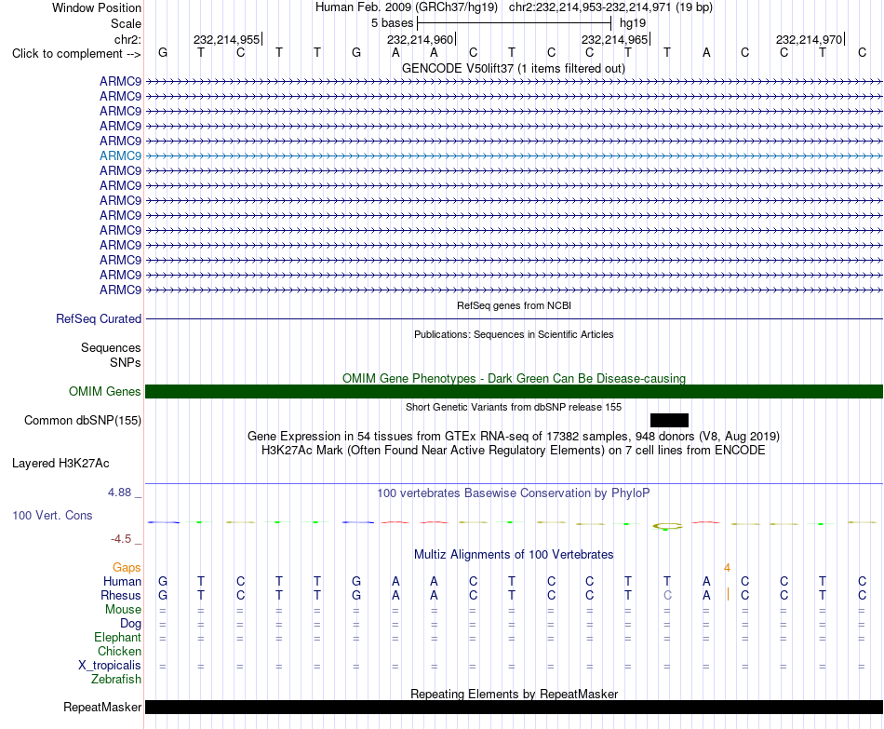
Task: Click the Rhesus alignment row label
Action: click(x=121, y=595)
